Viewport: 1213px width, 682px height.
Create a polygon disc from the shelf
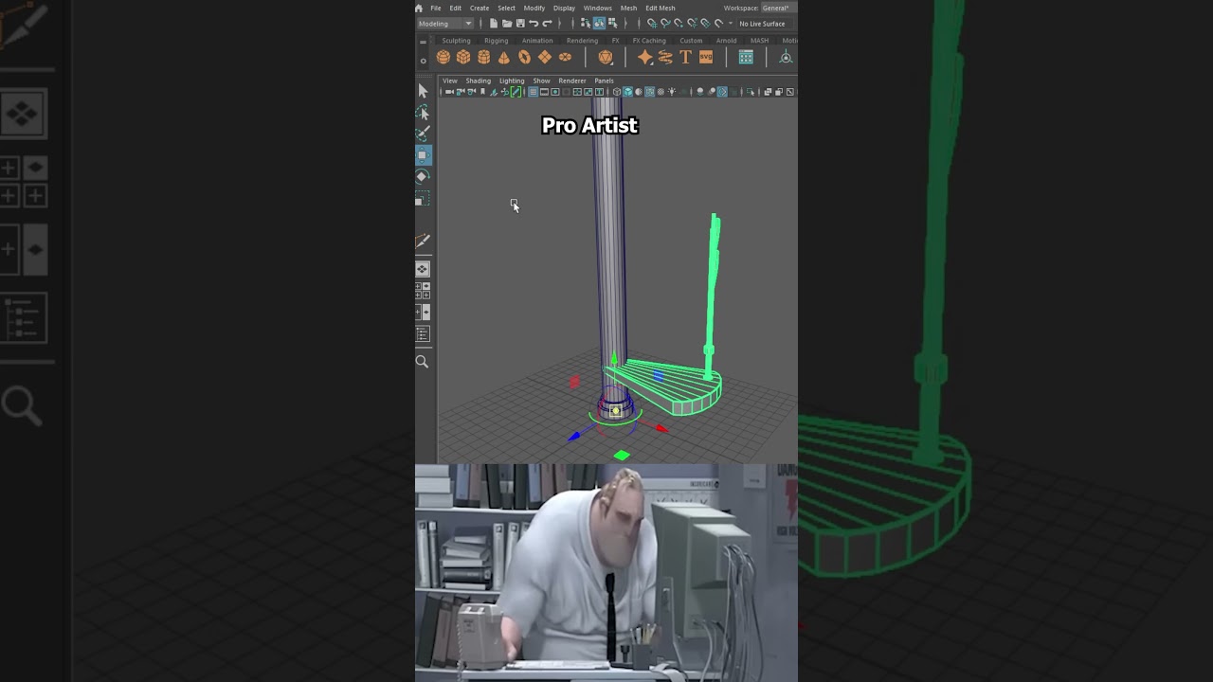[565, 57]
